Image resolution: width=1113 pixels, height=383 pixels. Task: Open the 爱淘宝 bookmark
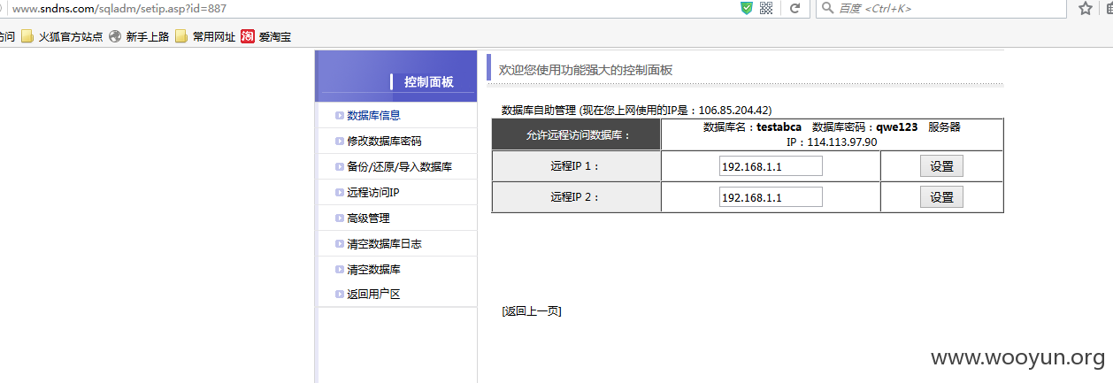tap(266, 37)
